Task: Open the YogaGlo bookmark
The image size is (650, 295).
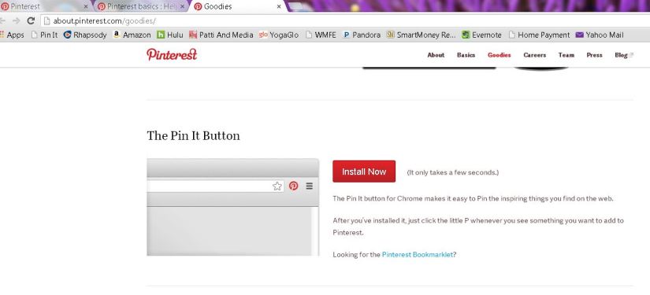Action: [279, 35]
